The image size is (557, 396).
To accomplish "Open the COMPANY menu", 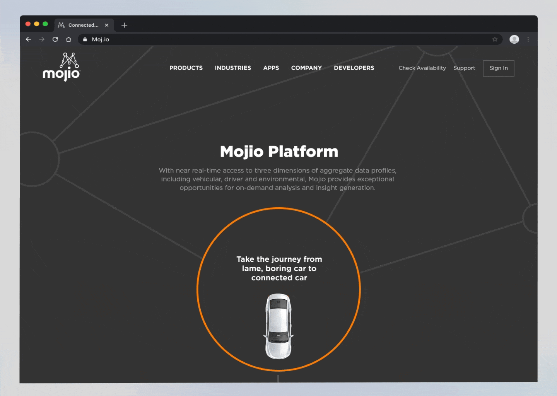I will point(306,68).
